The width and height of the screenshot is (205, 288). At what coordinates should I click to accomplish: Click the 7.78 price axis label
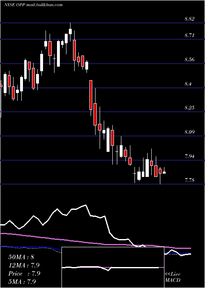pyautogui.click(x=189, y=180)
